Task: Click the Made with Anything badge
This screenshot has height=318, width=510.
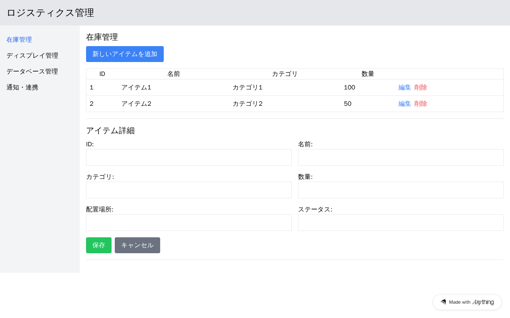Action: [x=467, y=302]
